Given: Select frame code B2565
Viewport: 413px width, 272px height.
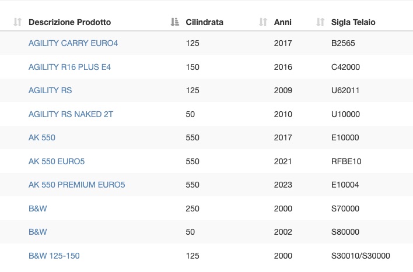Looking at the screenshot, I should [x=343, y=43].
